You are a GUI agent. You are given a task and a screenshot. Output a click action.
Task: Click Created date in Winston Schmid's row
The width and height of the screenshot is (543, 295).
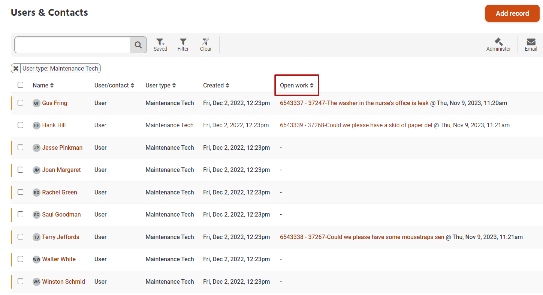(x=236, y=282)
